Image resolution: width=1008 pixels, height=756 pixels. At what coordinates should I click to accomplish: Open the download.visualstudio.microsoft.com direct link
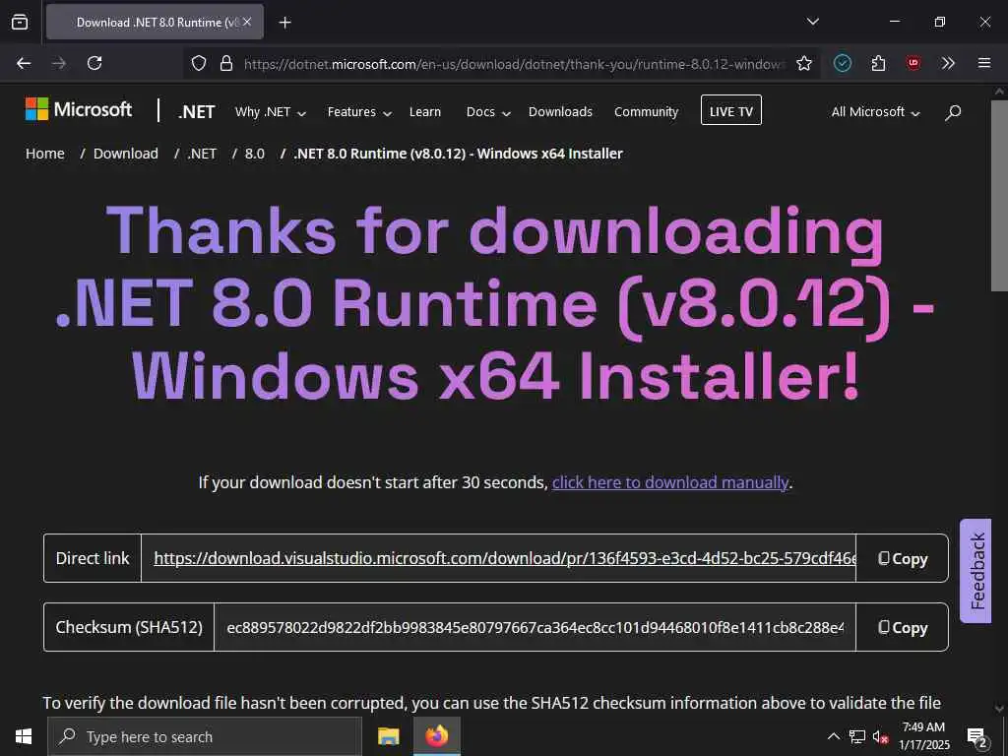click(x=505, y=558)
